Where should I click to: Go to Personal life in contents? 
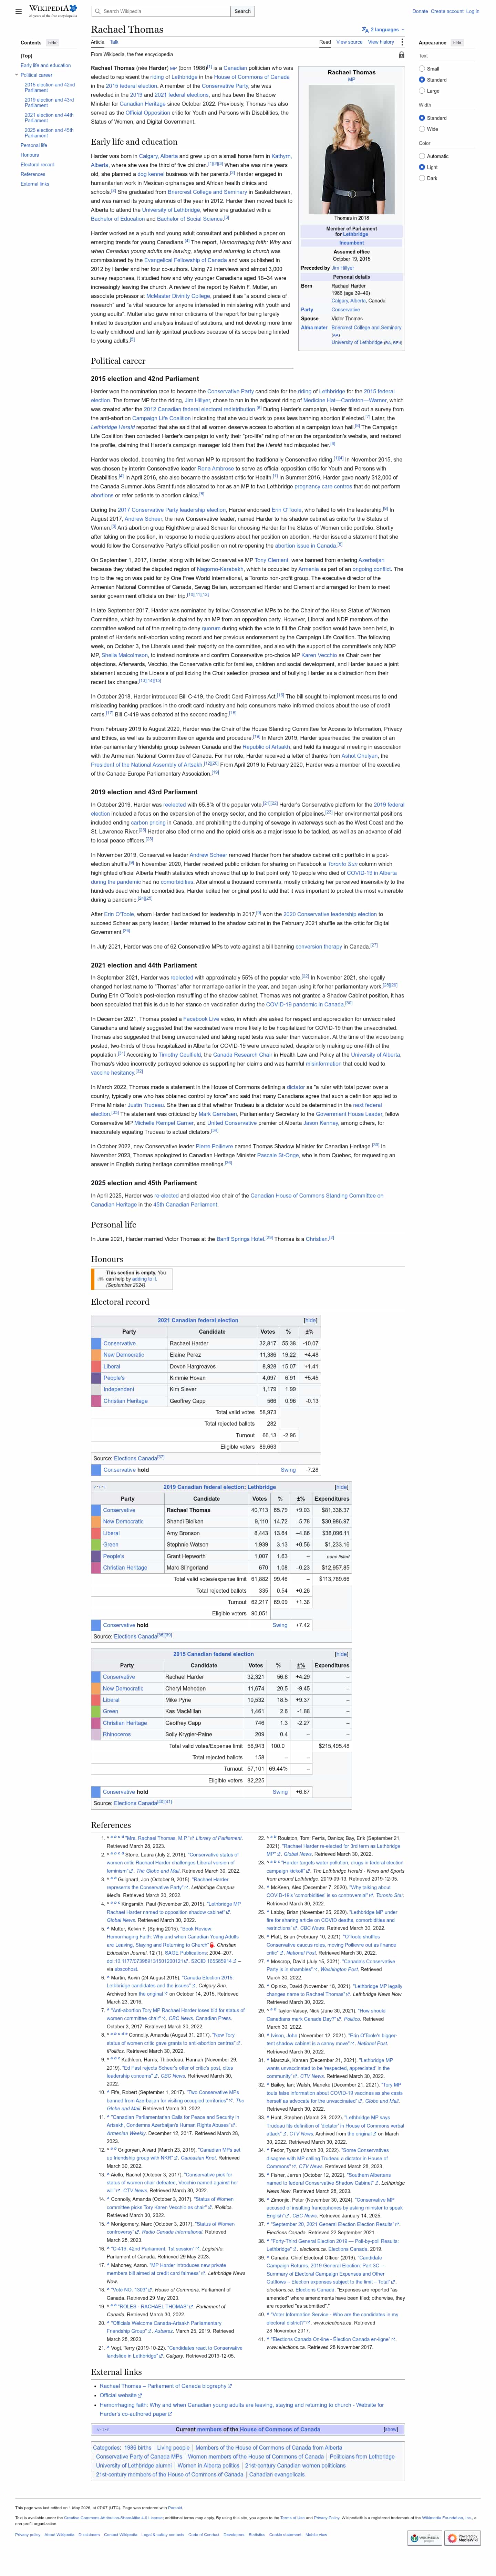click(x=34, y=145)
